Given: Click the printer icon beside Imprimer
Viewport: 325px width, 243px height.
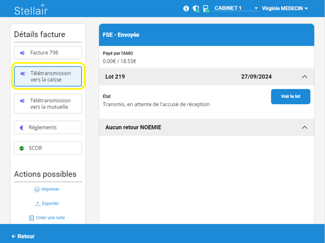Looking at the screenshot, I should tap(37, 189).
